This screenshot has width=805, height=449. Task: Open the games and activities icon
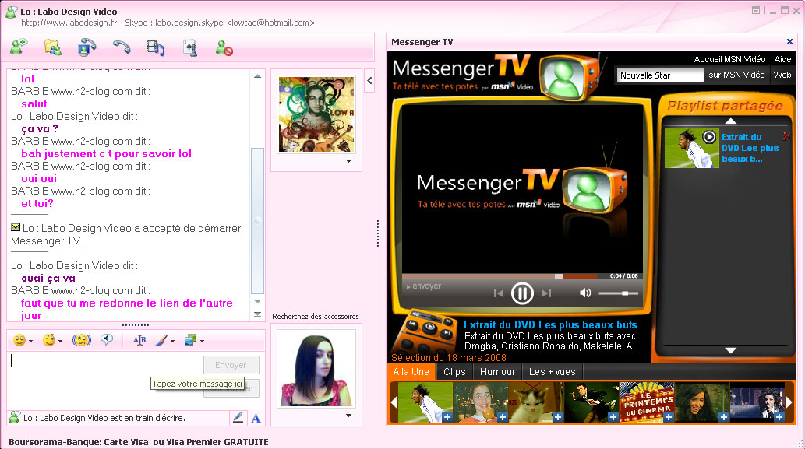[190, 47]
